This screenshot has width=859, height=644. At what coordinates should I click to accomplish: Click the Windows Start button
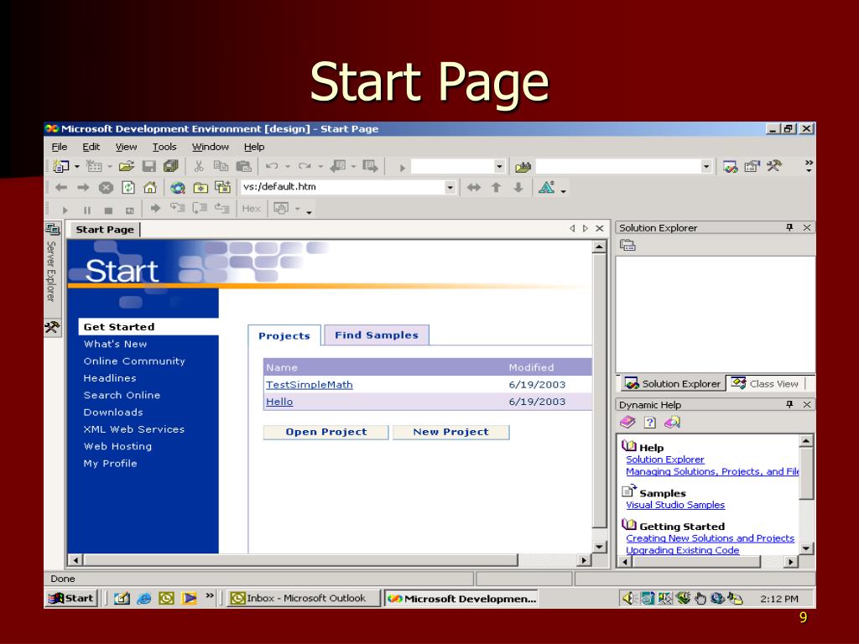(x=72, y=598)
